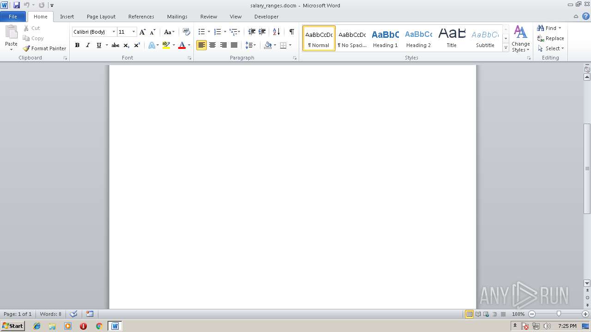The height and width of the screenshot is (332, 591).
Task: Click the Paste clipboard icon
Action: coord(11,33)
